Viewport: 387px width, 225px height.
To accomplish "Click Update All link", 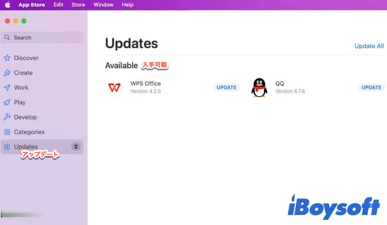I will (x=369, y=46).
